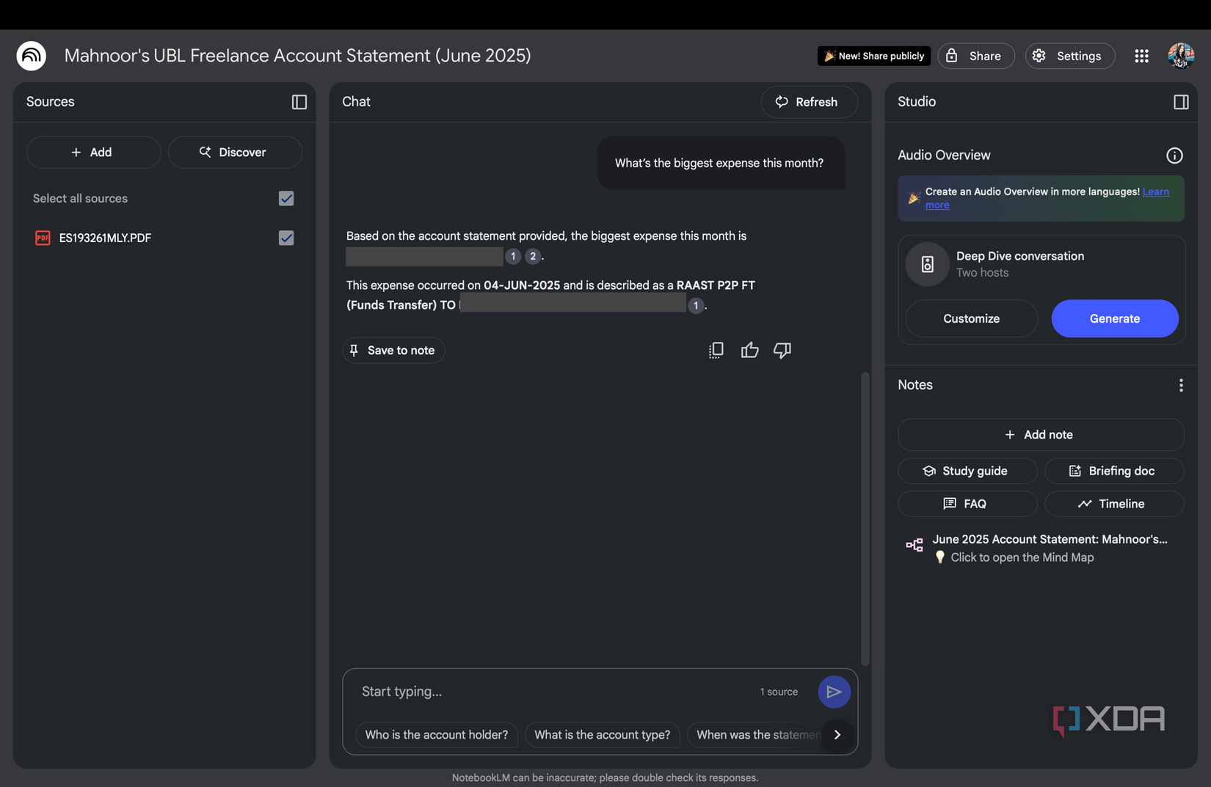The width and height of the screenshot is (1211, 787).
Task: Give thumbs up to response
Action: [749, 351]
